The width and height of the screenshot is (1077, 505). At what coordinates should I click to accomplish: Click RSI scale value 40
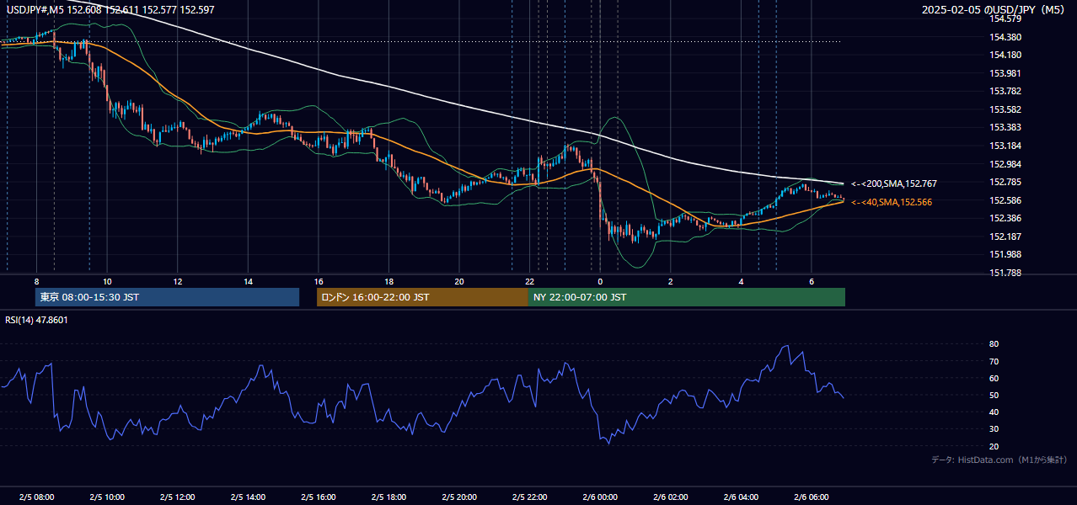(x=994, y=412)
